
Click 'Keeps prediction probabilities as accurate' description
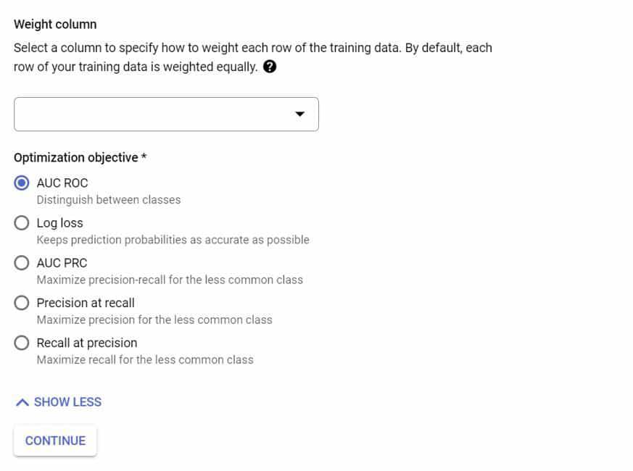pos(173,240)
